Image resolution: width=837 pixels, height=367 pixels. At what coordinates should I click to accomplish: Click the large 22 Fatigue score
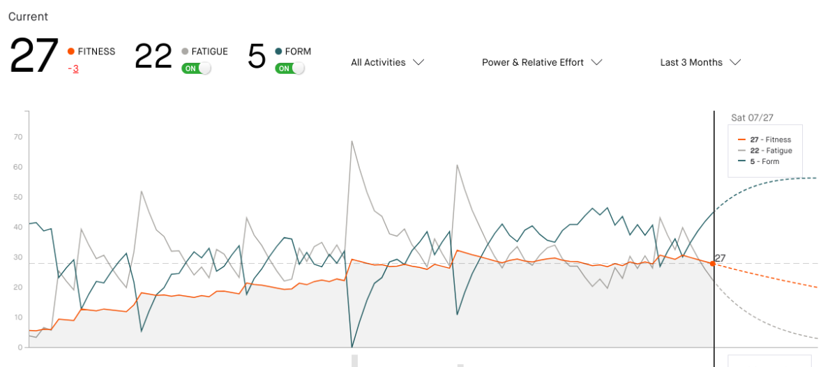pyautogui.click(x=153, y=56)
